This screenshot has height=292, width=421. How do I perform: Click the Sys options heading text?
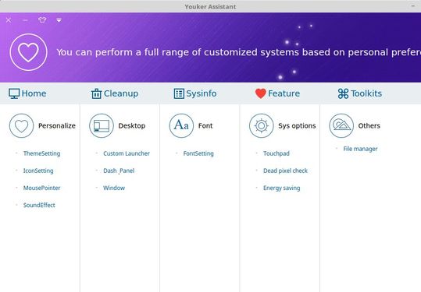(297, 126)
